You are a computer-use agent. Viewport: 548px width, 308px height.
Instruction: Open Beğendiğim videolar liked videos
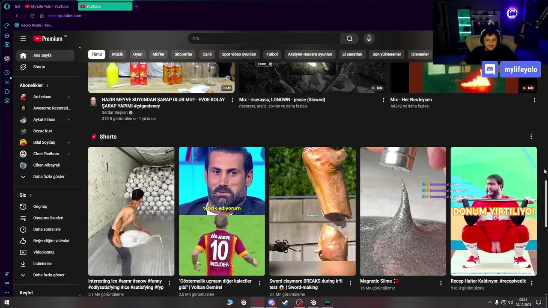click(x=45, y=241)
